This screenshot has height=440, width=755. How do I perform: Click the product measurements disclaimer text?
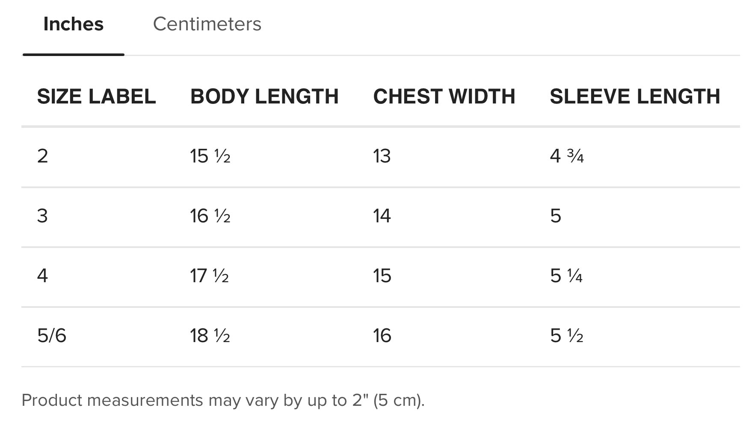[223, 400]
